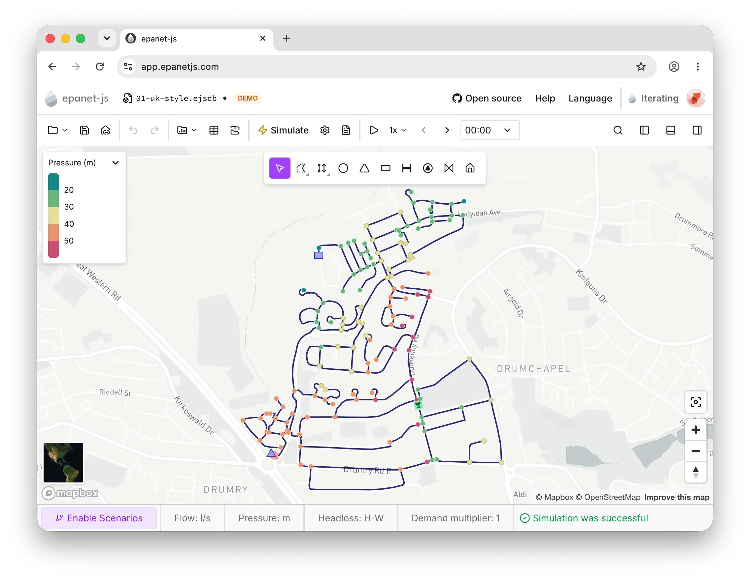Viewport: 750px width, 580px height.
Task: Expand the import data chart dropdown
Action: coord(187,130)
